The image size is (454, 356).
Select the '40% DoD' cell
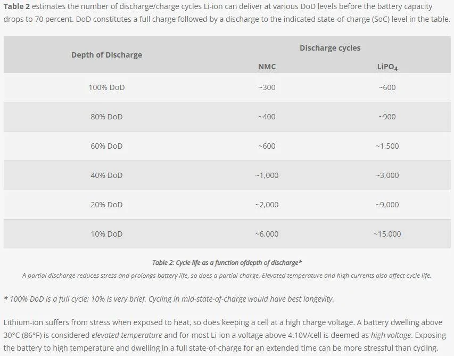pos(106,175)
